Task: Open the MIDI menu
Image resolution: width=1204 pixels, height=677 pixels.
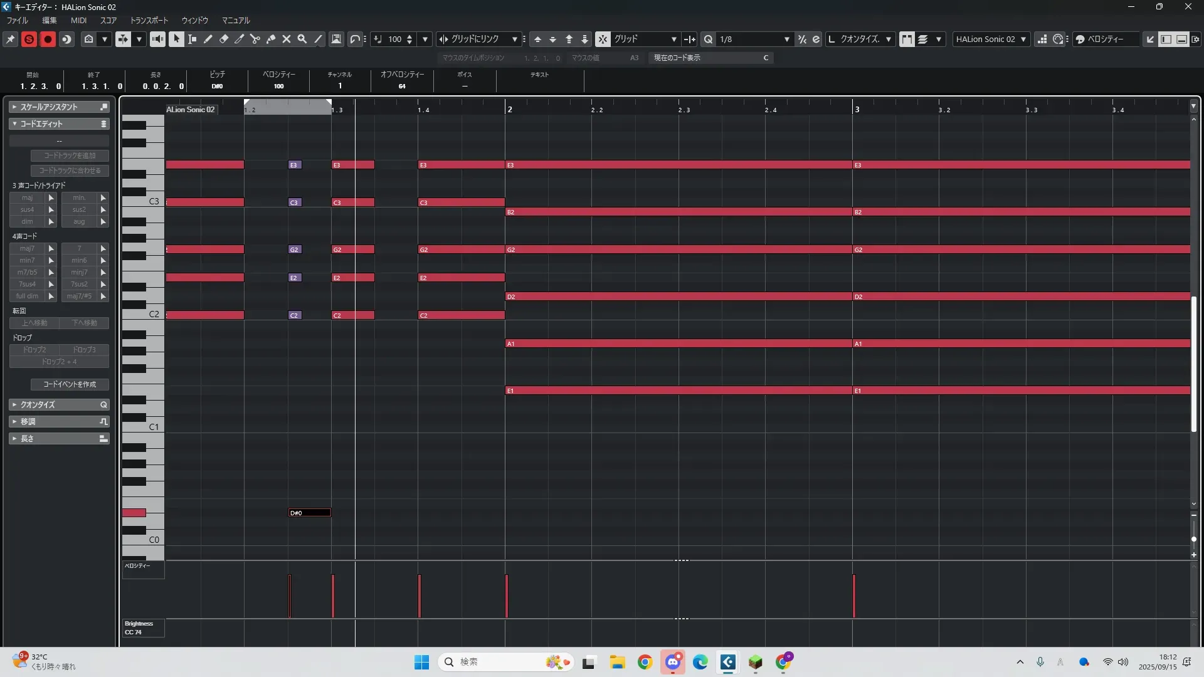Action: click(x=78, y=20)
